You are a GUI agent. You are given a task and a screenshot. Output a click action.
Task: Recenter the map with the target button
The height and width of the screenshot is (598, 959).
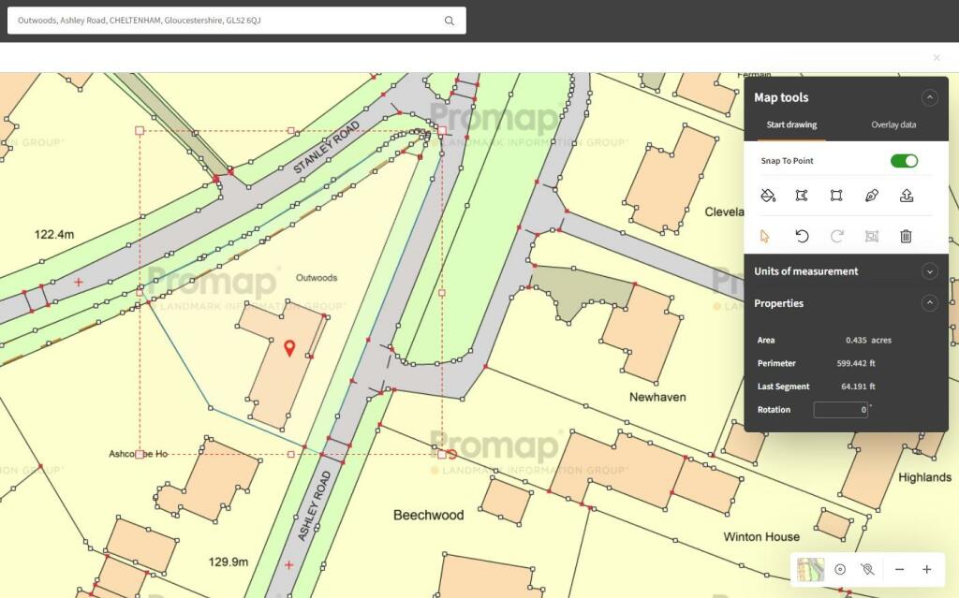840,569
